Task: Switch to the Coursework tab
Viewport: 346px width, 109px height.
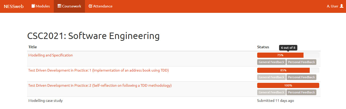Action: (x=69, y=6)
